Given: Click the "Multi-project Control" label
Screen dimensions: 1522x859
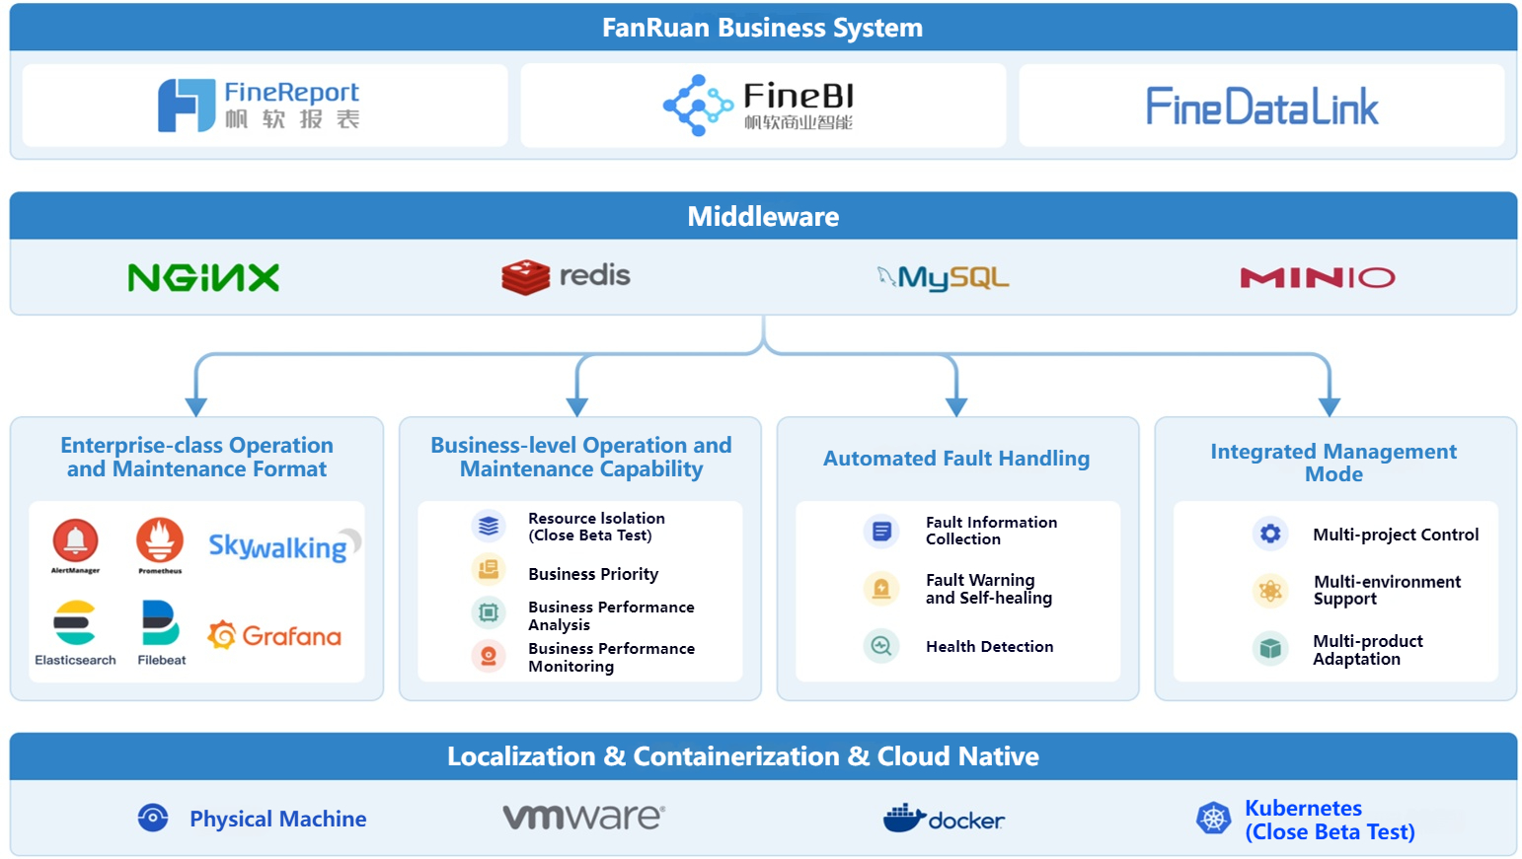Looking at the screenshot, I should pyautogui.click(x=1396, y=535).
